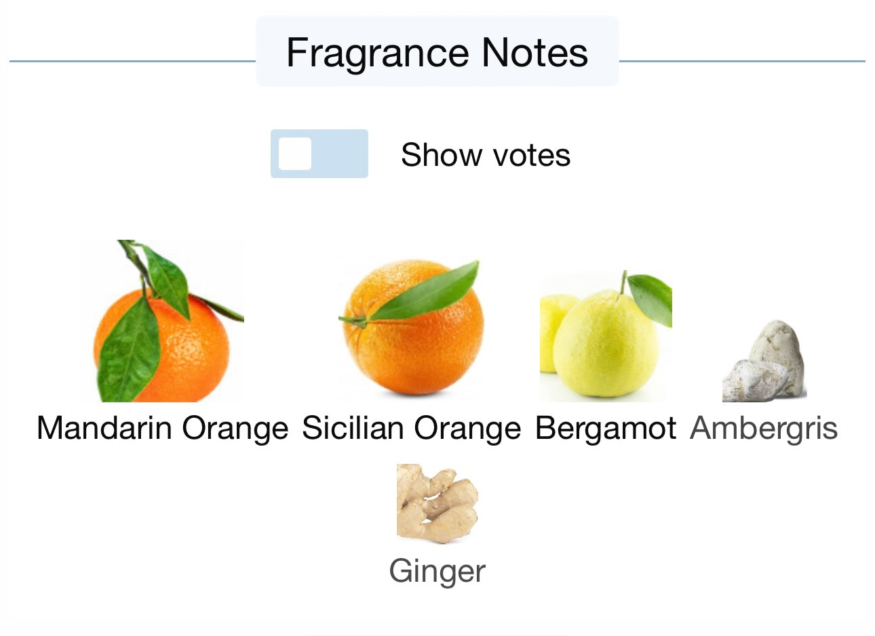Click the green leaf on the Sicilian Orange
Viewport: 875px width, 636px height.
click(427, 293)
